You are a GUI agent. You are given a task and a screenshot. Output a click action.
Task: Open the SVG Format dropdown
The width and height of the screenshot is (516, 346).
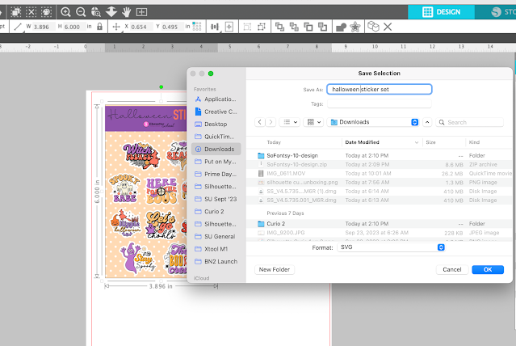click(391, 247)
